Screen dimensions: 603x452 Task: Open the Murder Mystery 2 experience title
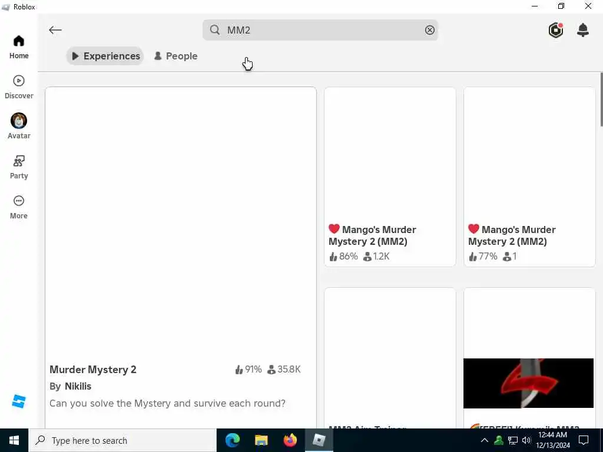point(93,370)
